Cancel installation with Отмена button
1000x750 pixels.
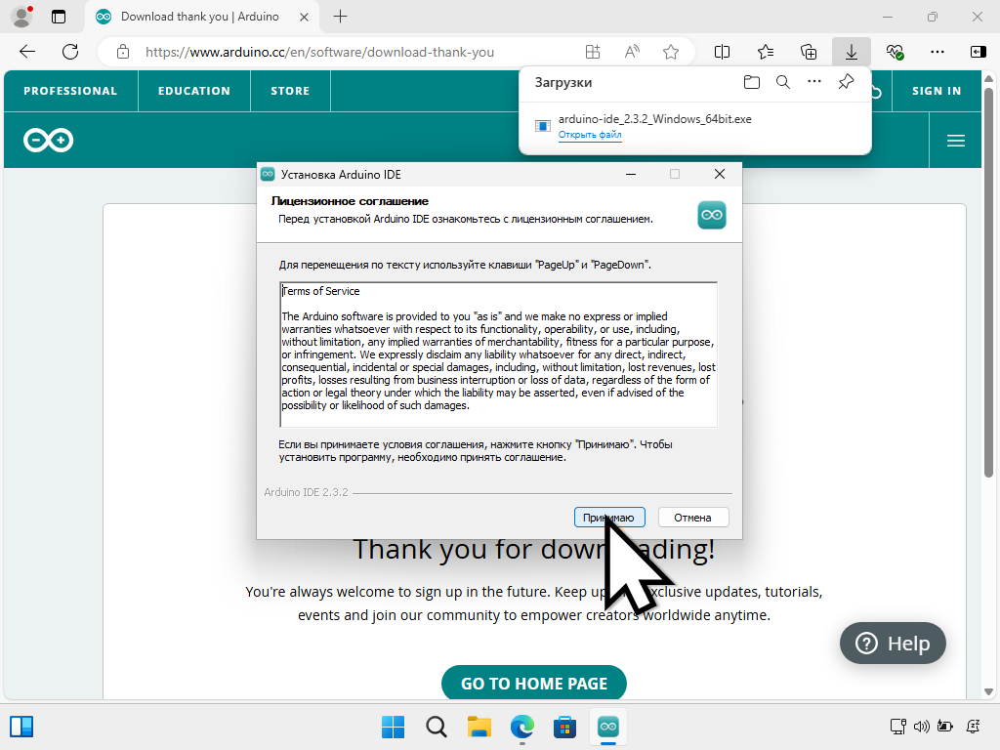click(692, 518)
